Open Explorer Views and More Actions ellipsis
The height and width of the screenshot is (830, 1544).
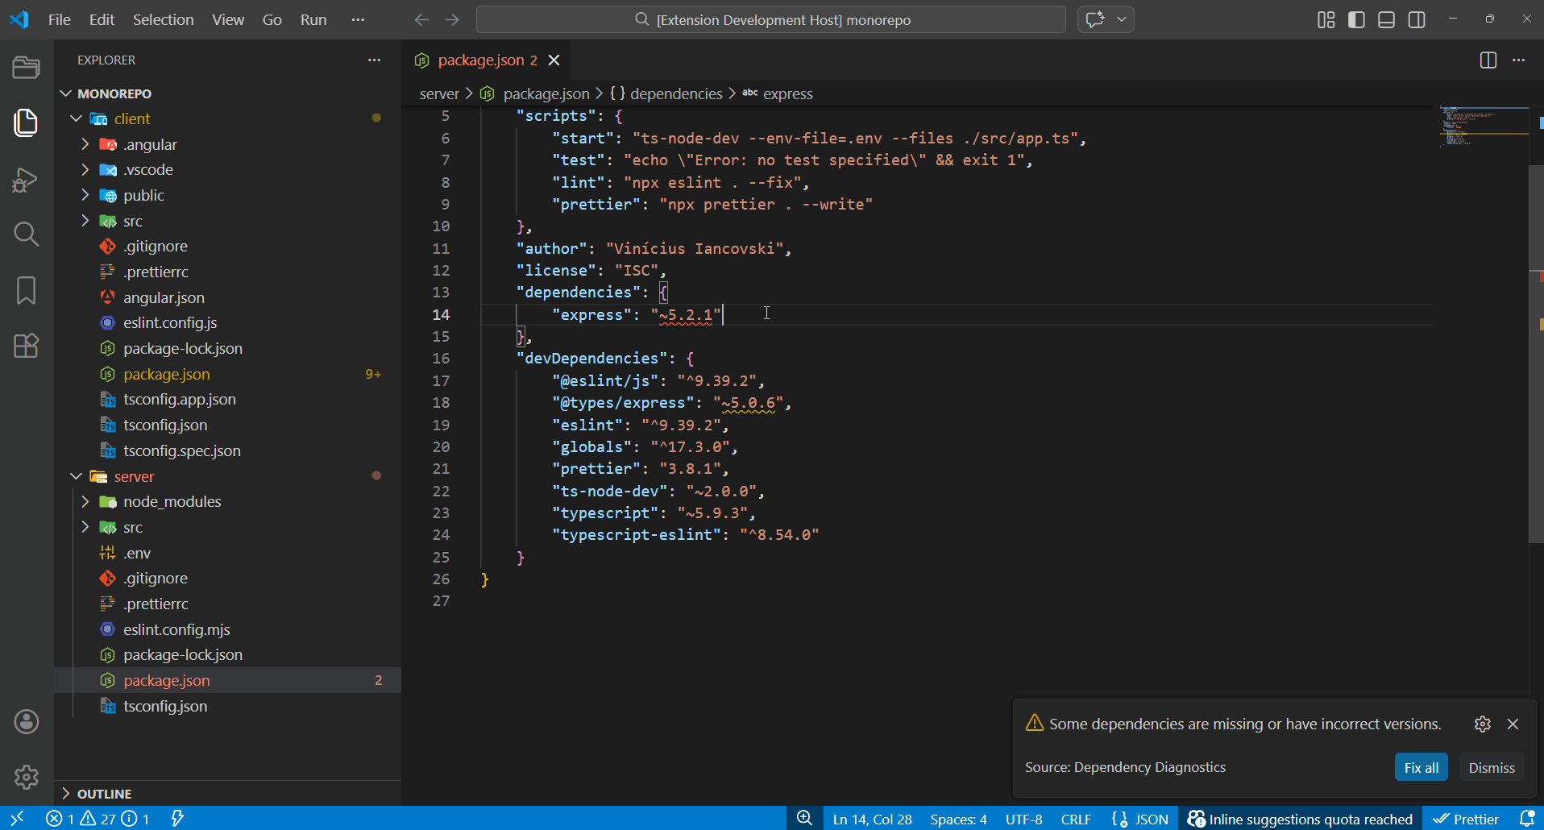[x=374, y=60]
